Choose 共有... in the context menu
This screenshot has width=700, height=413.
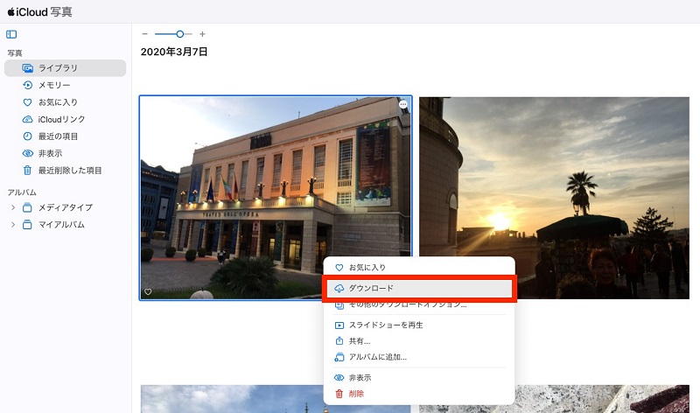pos(419,341)
